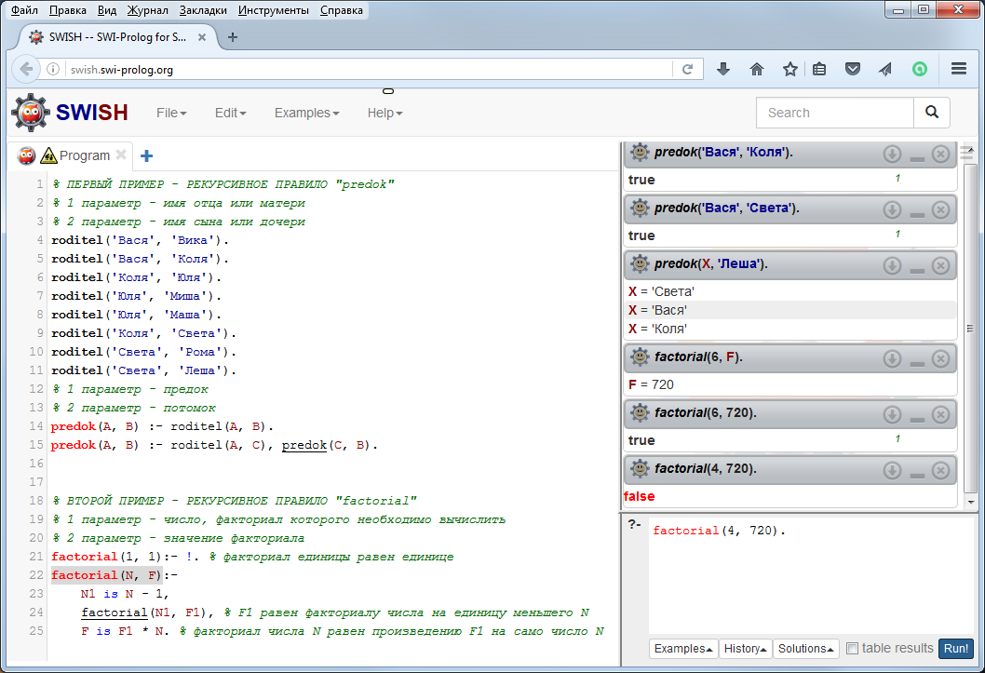Reload the page with the refresh icon
985x673 pixels.
tap(687, 69)
